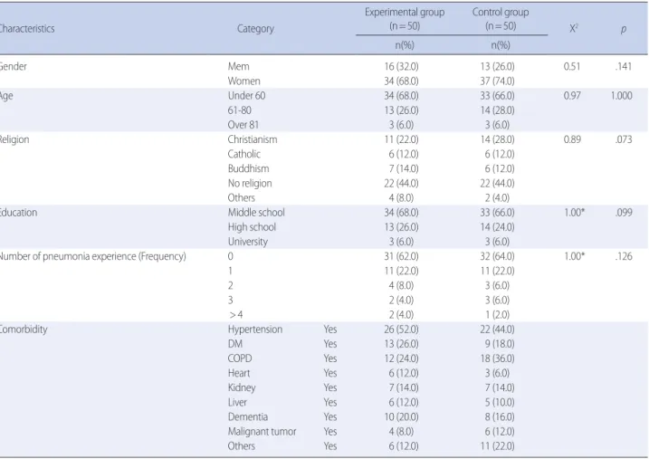
Task: Select the COPD category
Action: coord(240,358)
